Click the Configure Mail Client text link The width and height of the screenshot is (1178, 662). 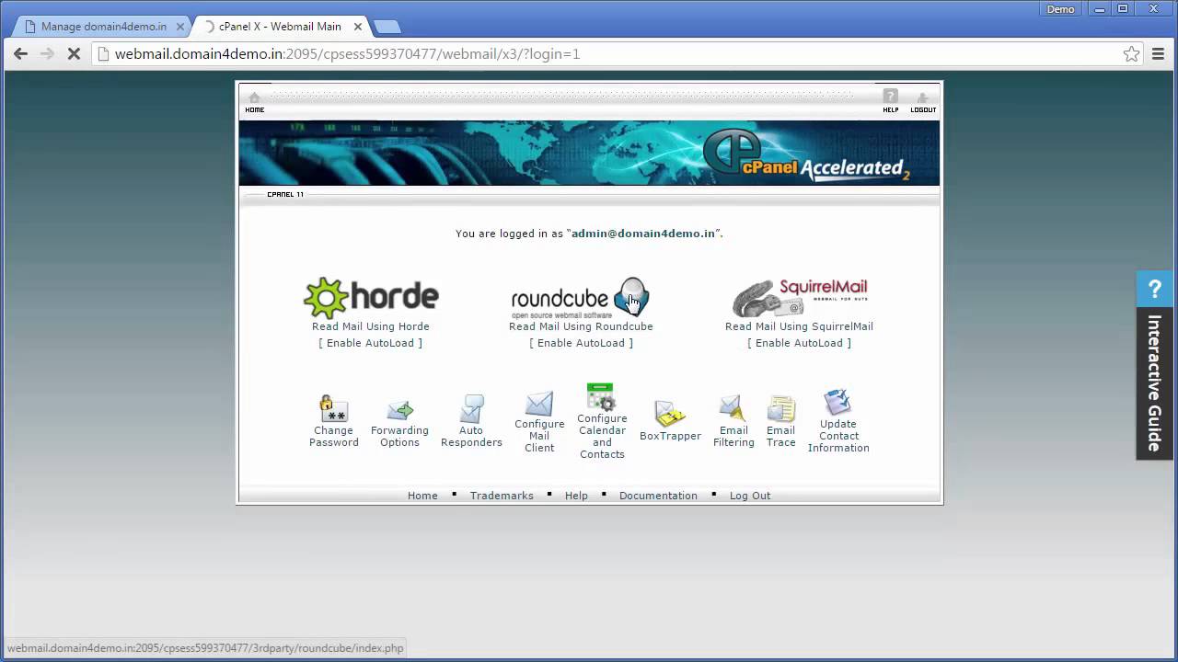click(x=539, y=436)
